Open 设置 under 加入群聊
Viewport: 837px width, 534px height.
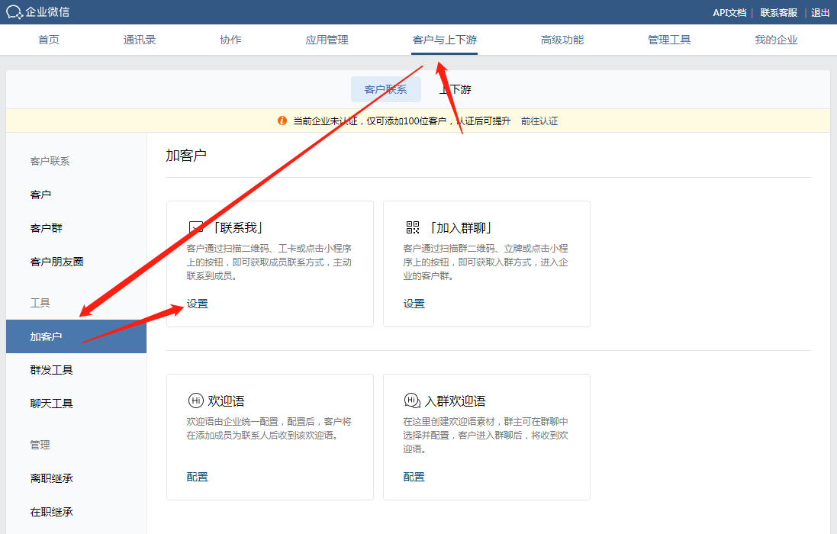[414, 304]
